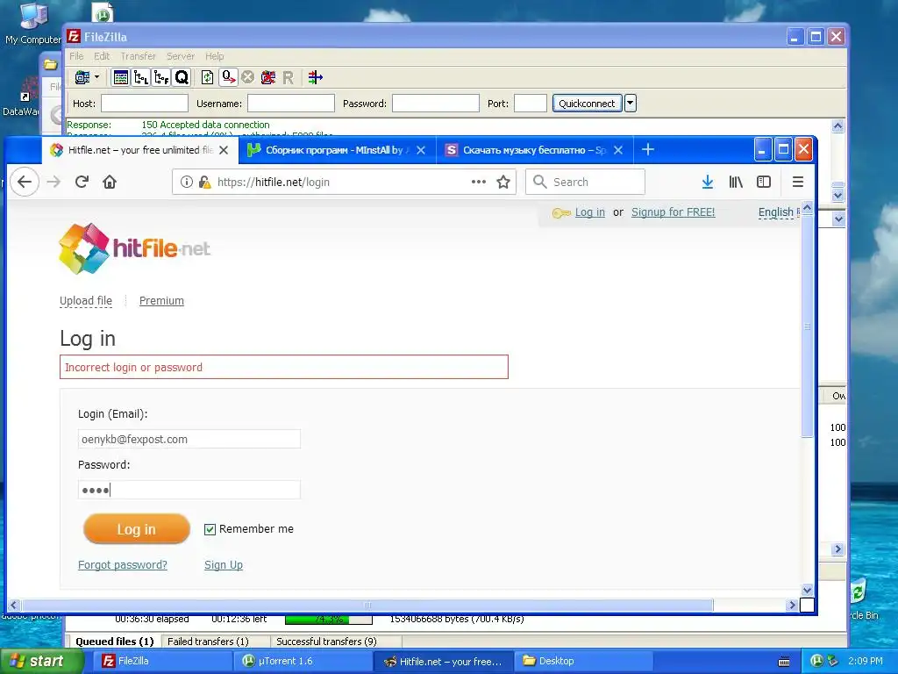Click Sign Up link
The height and width of the screenshot is (674, 898).
point(224,565)
